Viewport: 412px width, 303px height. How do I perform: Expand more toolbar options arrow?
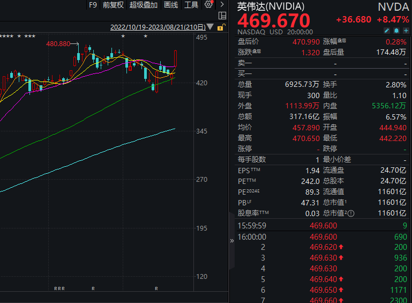coord(222,4)
